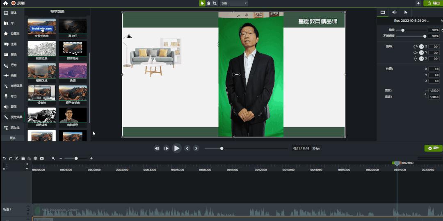Step to next frame
Screen dimensions: 443x221
point(167,148)
